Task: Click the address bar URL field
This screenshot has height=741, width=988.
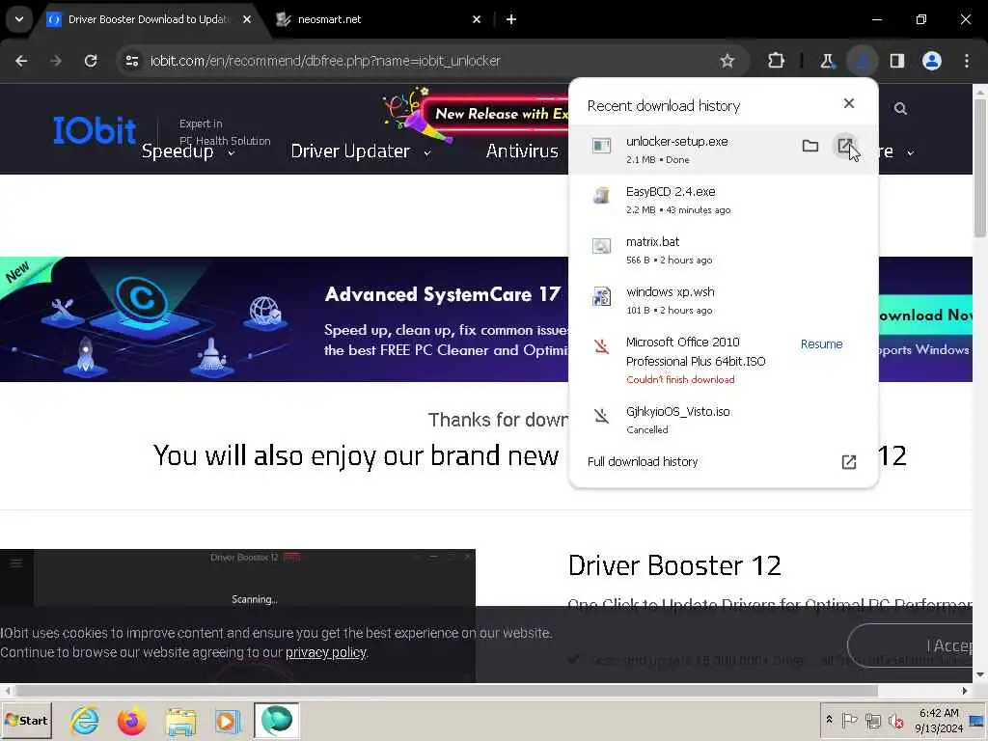Action: [431, 61]
